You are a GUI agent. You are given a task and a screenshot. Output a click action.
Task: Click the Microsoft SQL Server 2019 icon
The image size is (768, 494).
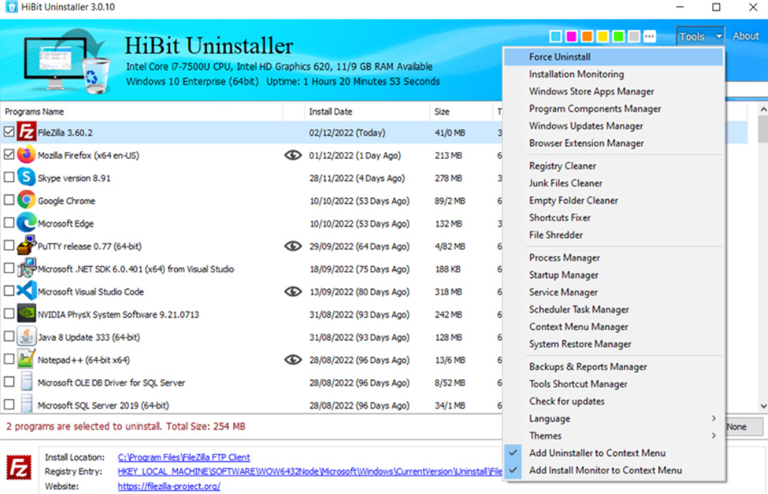(26, 404)
